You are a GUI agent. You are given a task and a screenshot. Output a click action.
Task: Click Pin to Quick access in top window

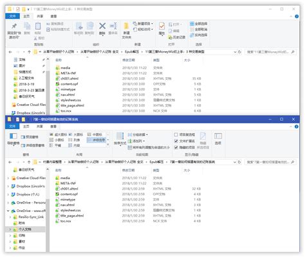pyautogui.click(x=14, y=31)
